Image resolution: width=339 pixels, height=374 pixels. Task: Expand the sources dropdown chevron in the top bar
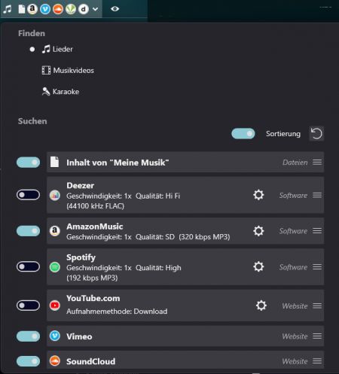pyautogui.click(x=95, y=9)
